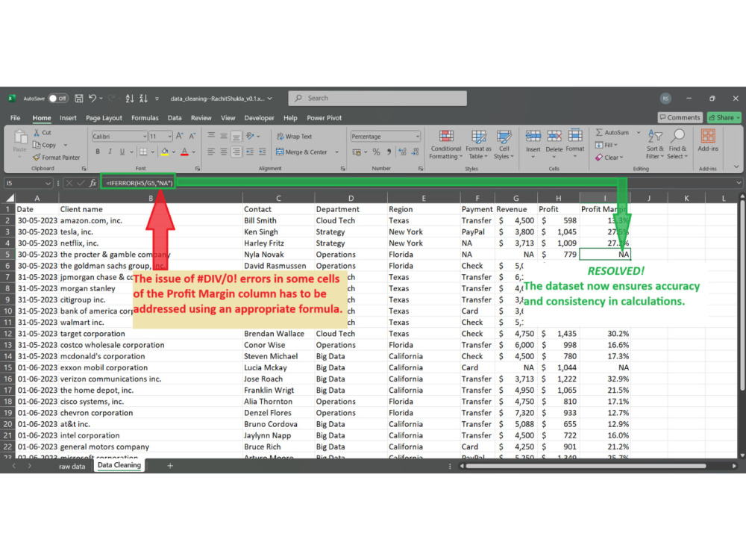
Task: Open the Fill dropdown
Action: click(x=606, y=145)
